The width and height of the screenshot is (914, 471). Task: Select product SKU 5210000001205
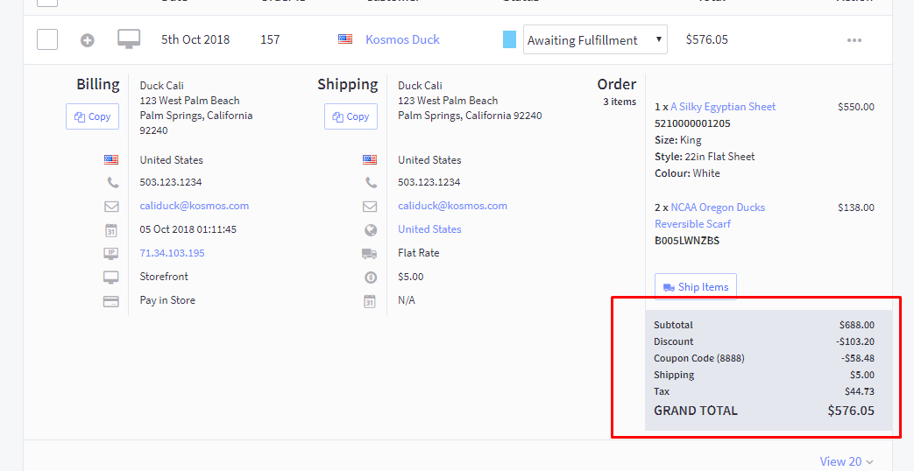pyautogui.click(x=692, y=123)
